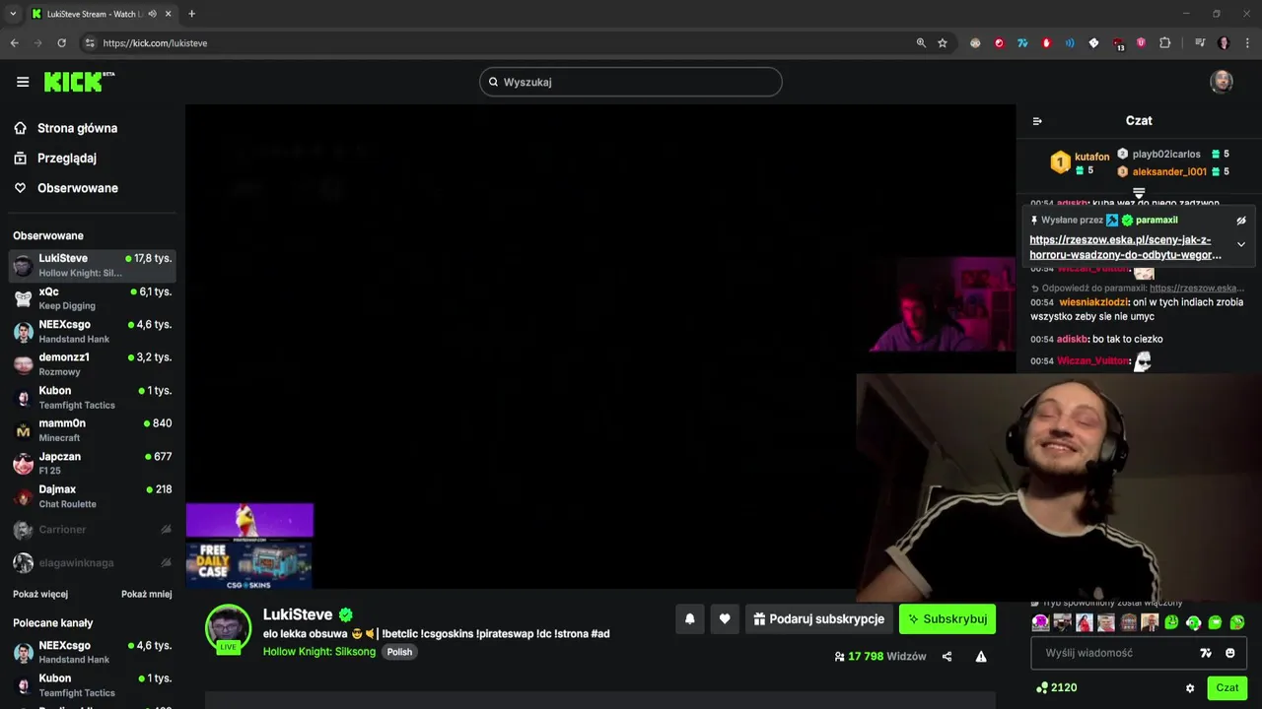Viewport: 1262px width, 709px height.
Task: Expand list with Pokaż więcej
Action: point(40,594)
